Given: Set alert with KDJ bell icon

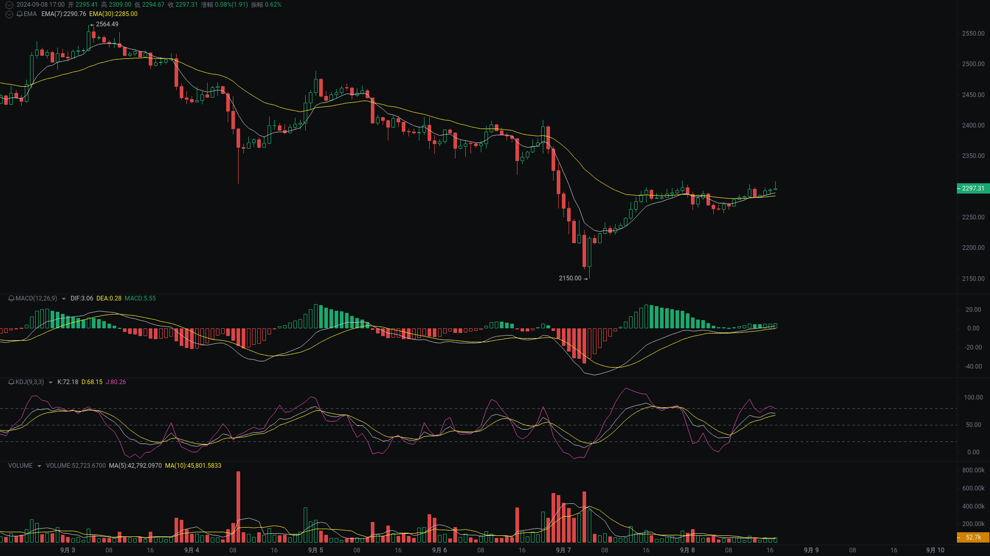Looking at the screenshot, I should 11,382.
